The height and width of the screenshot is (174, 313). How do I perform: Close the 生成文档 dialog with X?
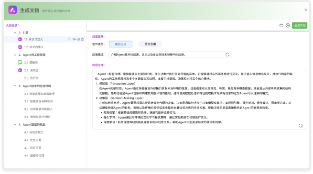pyautogui.click(x=306, y=10)
